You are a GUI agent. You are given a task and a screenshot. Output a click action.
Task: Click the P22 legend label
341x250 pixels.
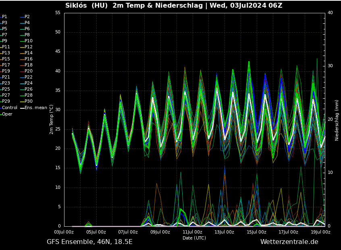(x=28, y=77)
